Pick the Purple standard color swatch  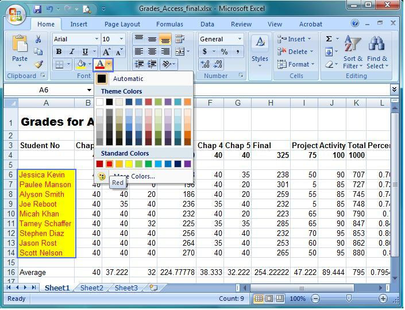[187, 164]
